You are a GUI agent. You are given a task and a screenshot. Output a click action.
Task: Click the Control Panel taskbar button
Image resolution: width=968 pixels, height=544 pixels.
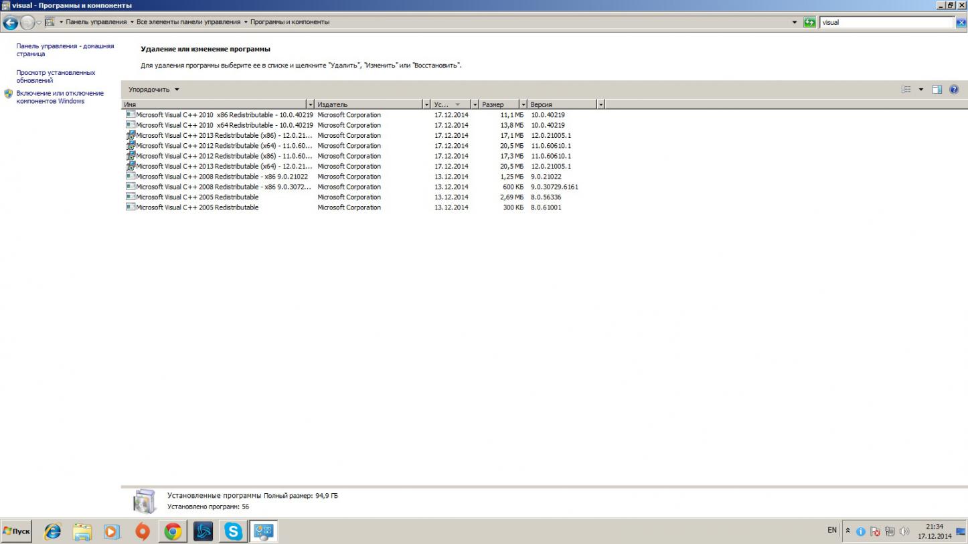click(x=263, y=531)
